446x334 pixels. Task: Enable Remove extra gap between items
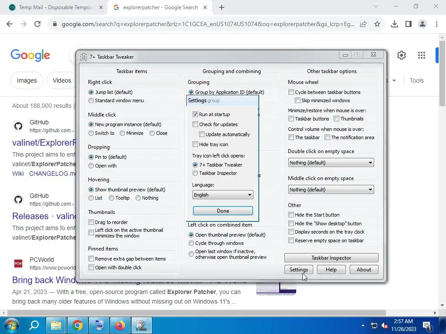click(91, 259)
